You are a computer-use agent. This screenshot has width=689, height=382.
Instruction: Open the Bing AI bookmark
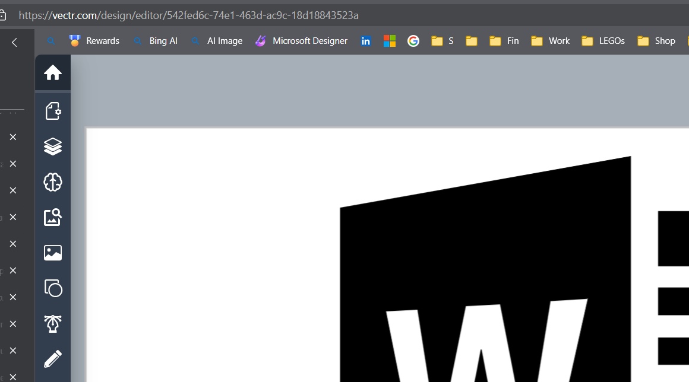156,41
